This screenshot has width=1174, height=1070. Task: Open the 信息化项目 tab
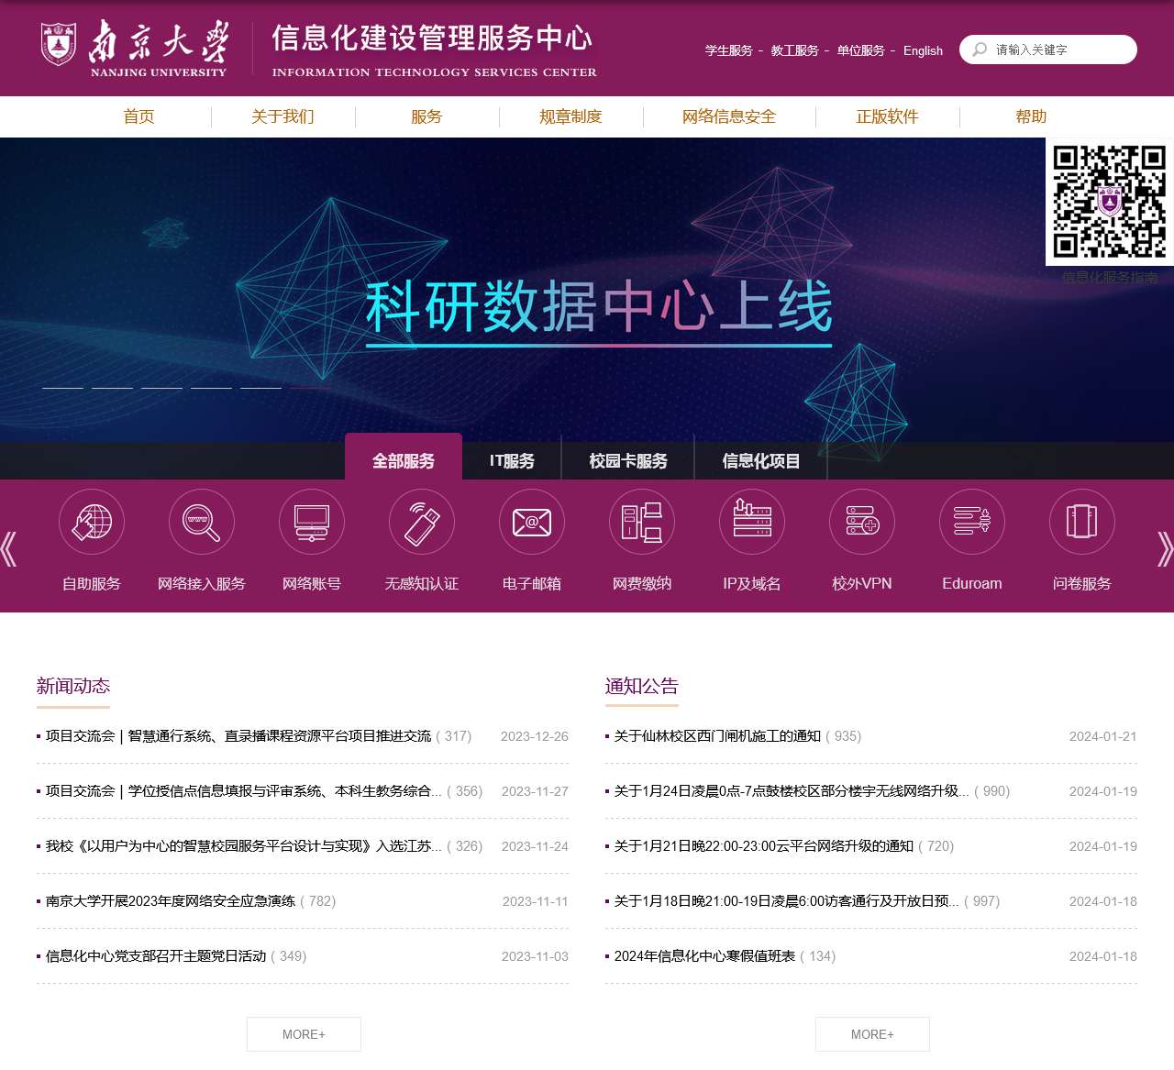[x=761, y=459]
